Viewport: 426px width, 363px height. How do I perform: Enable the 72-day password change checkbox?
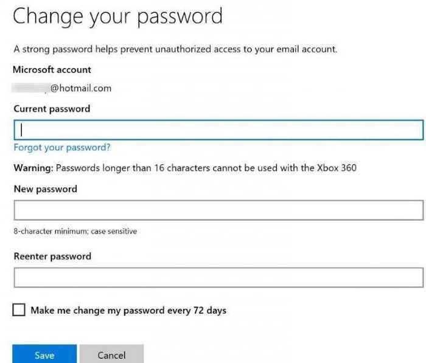tap(19, 309)
